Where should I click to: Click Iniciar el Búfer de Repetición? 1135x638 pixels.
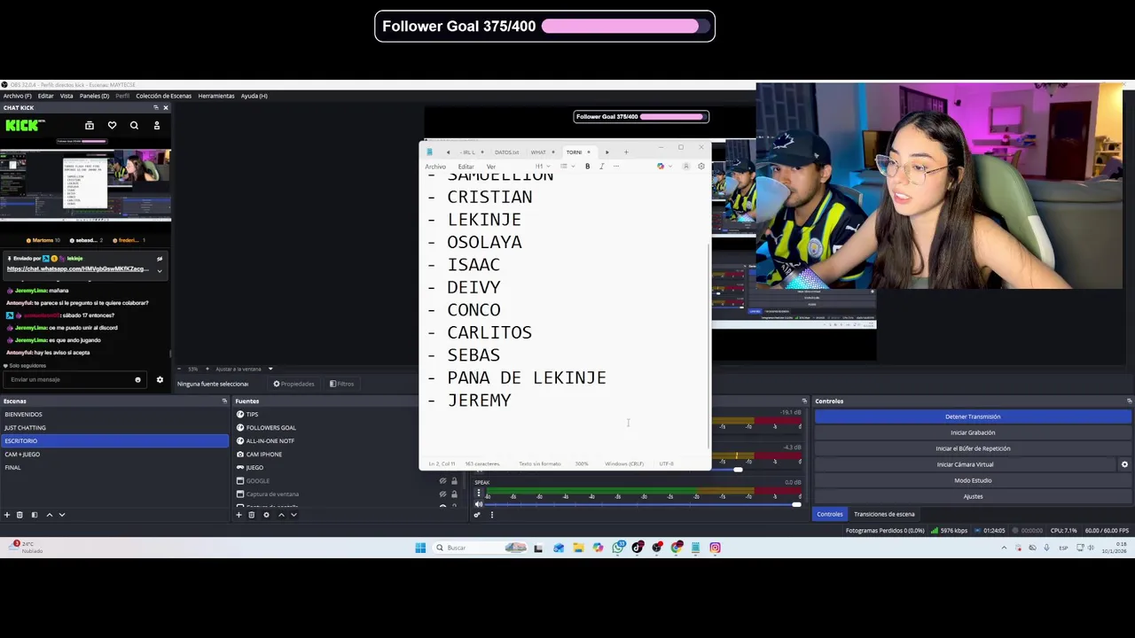pyautogui.click(x=973, y=448)
